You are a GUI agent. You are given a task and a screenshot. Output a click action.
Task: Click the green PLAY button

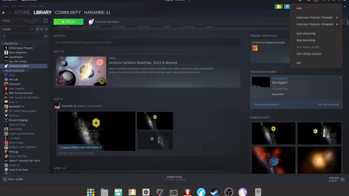(68, 22)
